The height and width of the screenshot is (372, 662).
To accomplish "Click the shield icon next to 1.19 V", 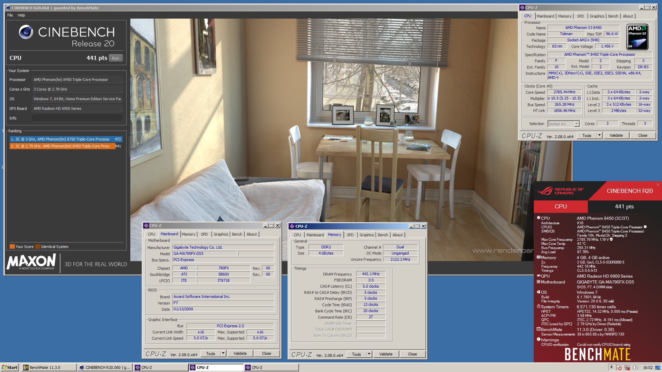I will [611, 239].
